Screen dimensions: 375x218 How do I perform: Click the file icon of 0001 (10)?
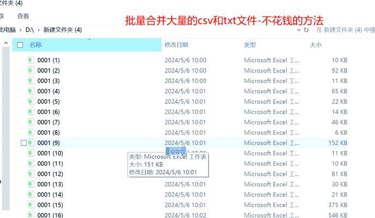tap(31, 153)
